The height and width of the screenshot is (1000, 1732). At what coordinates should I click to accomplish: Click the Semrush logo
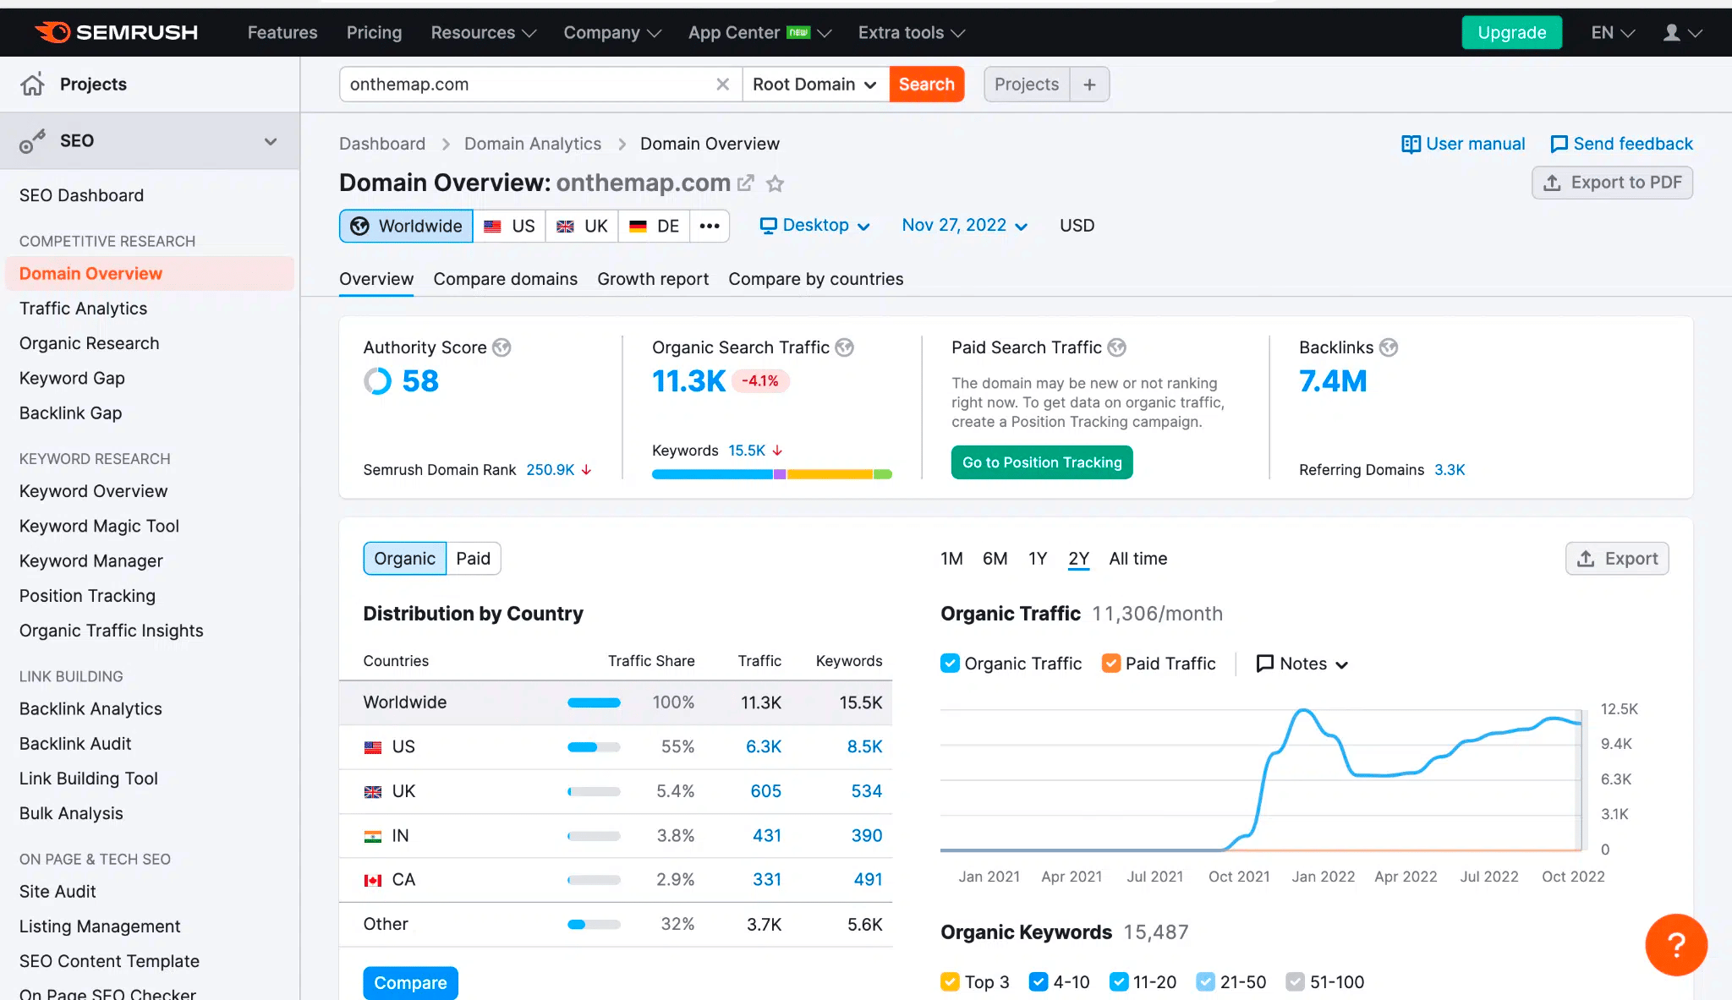click(116, 32)
